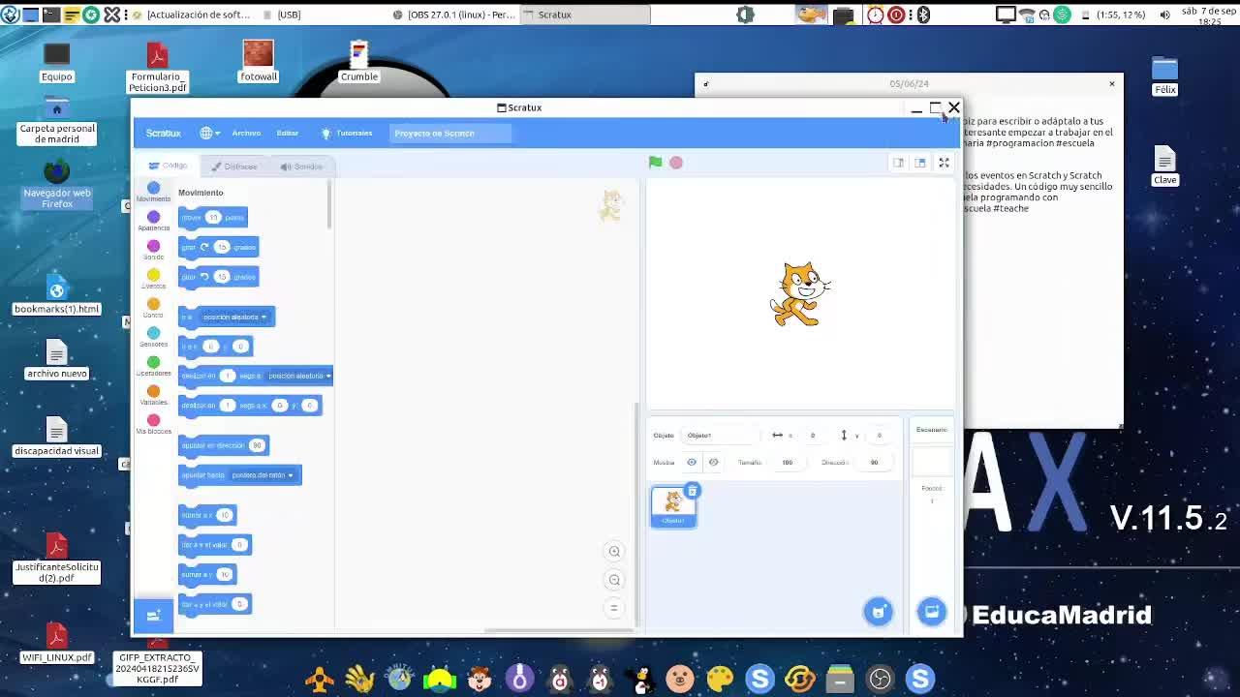
Task: Switch to large stage layout
Action: point(920,163)
